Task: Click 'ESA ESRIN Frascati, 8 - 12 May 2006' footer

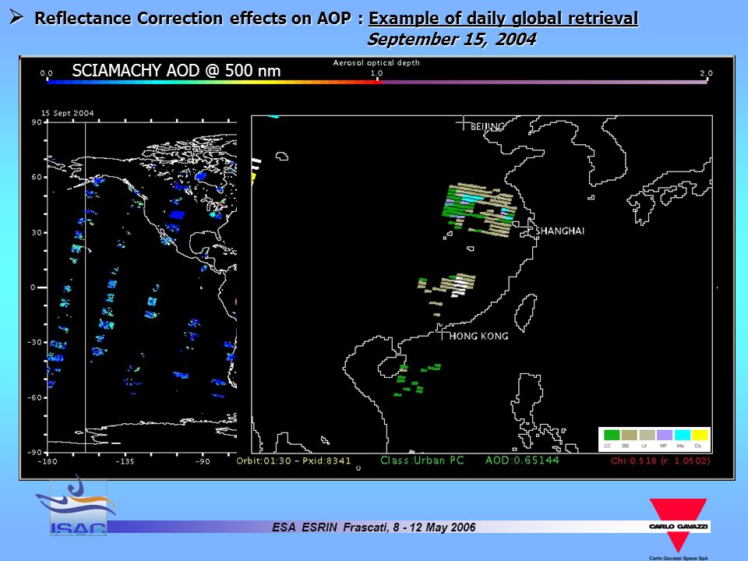Action: pos(373,527)
